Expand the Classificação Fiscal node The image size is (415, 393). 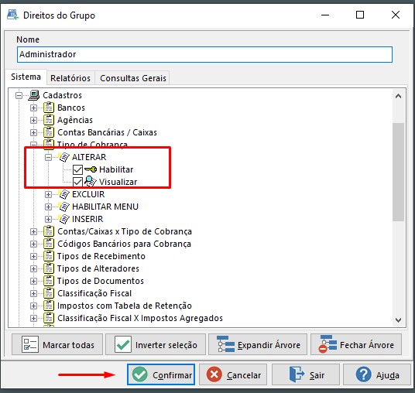pos(33,293)
